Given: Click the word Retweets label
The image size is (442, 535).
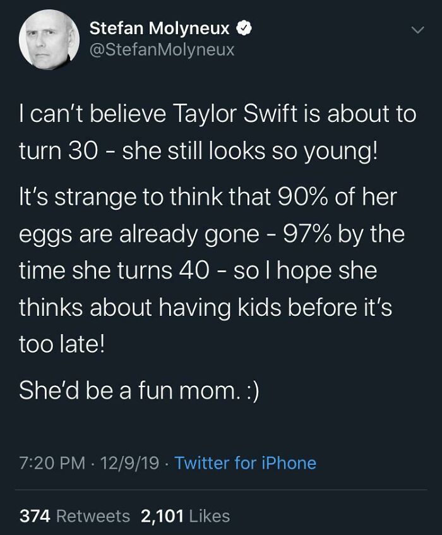Looking at the screenshot, I should pos(93,516).
